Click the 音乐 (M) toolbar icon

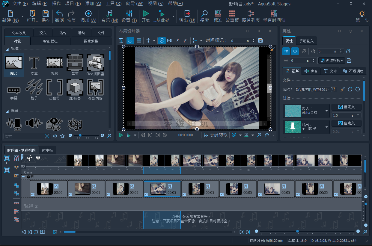point(109,16)
